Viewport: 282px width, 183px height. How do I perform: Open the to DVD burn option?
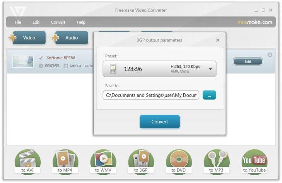[x=179, y=161]
